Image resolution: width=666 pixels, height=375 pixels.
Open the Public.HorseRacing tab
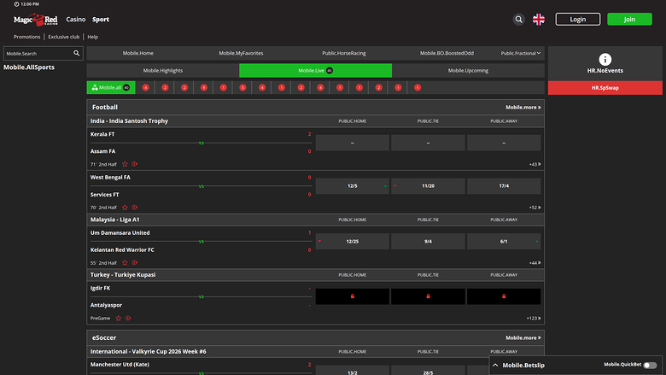coord(344,53)
